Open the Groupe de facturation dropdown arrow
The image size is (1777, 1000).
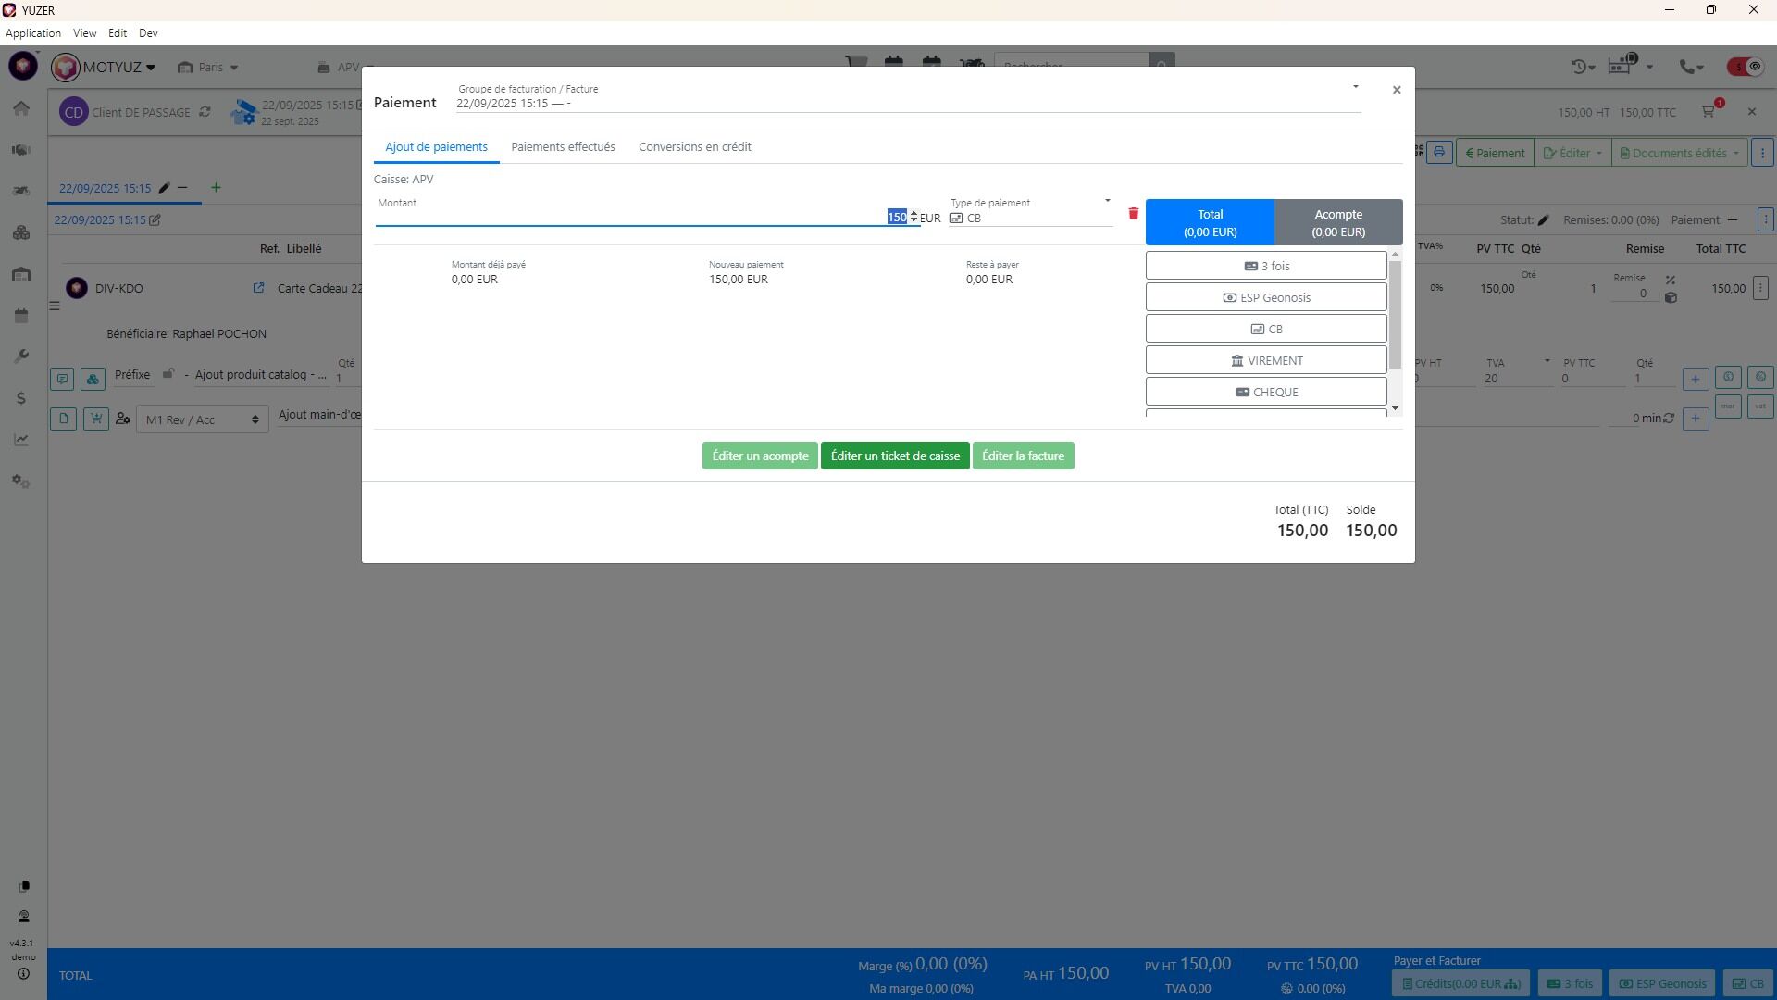pos(1355,88)
